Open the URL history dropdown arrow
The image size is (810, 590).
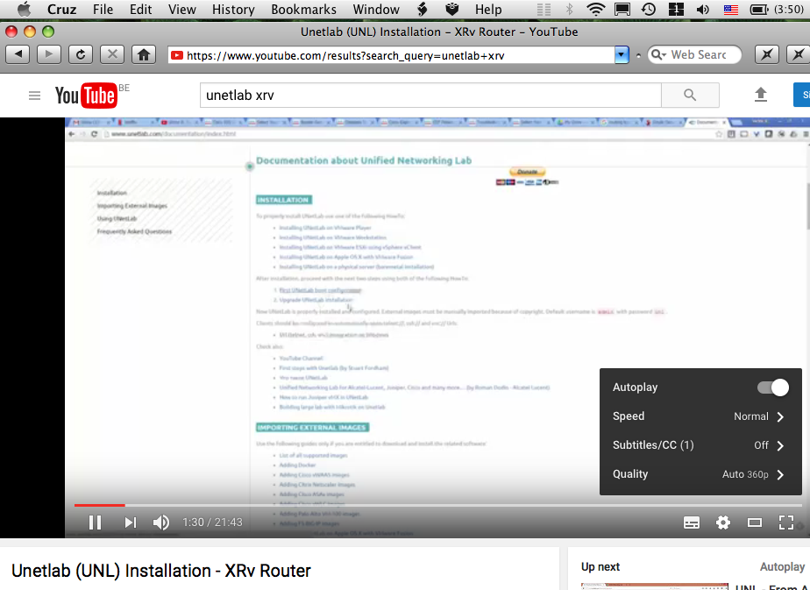622,54
